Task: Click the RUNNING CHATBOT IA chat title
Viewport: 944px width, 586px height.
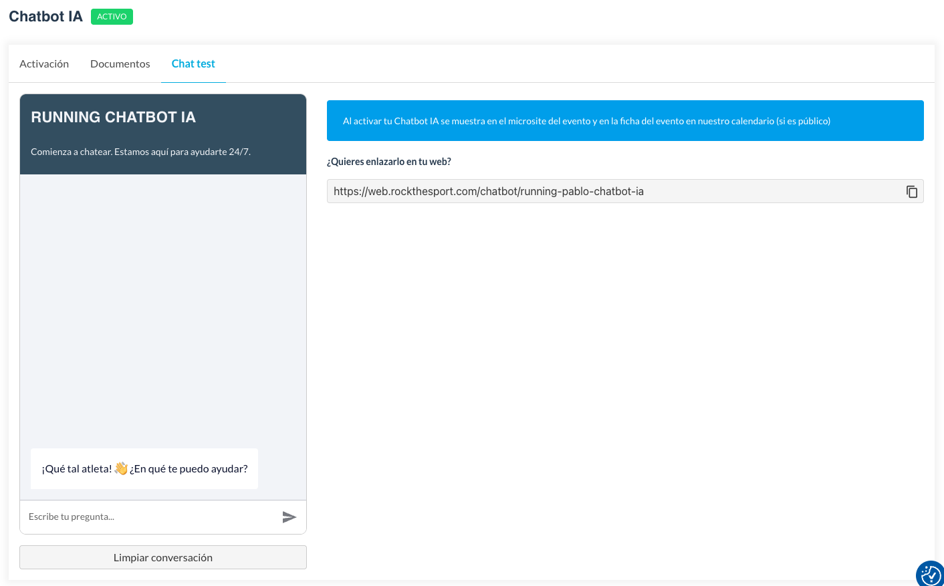Action: 113,118
